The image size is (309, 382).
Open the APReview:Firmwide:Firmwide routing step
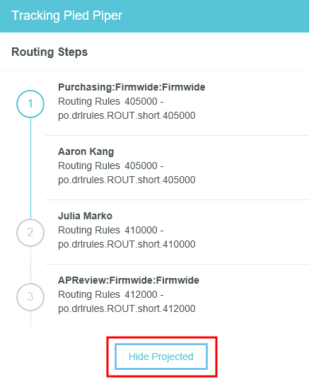[x=129, y=280]
